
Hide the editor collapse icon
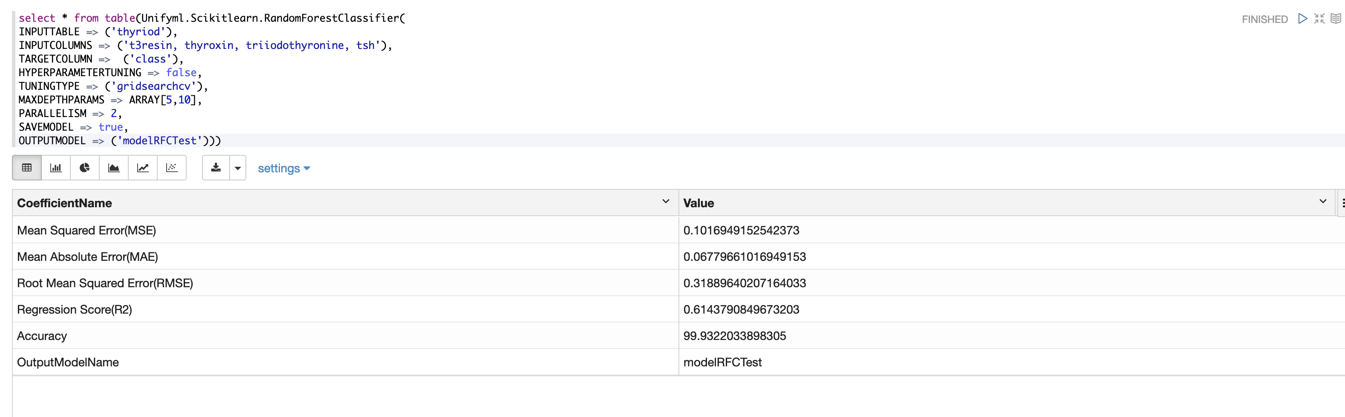coord(1319,19)
